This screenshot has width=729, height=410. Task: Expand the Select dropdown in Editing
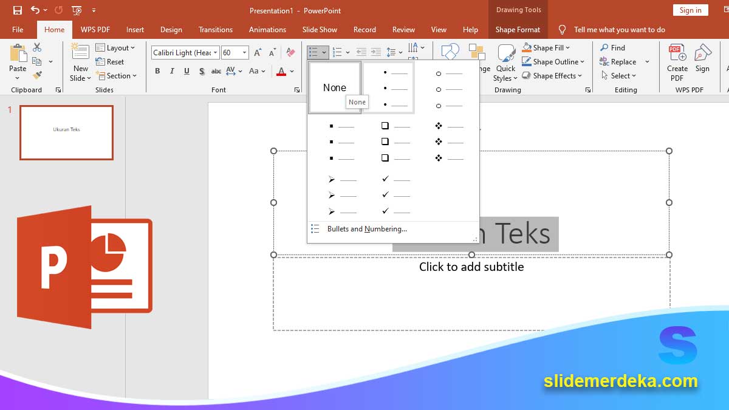coord(618,76)
